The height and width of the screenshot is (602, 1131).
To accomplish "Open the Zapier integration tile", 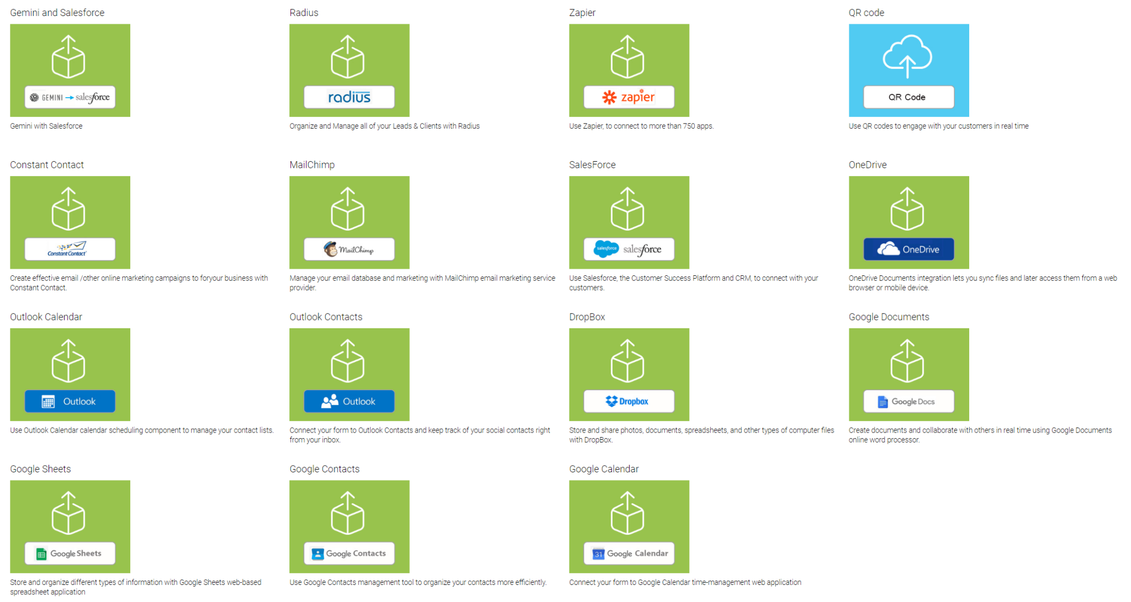I will [629, 70].
